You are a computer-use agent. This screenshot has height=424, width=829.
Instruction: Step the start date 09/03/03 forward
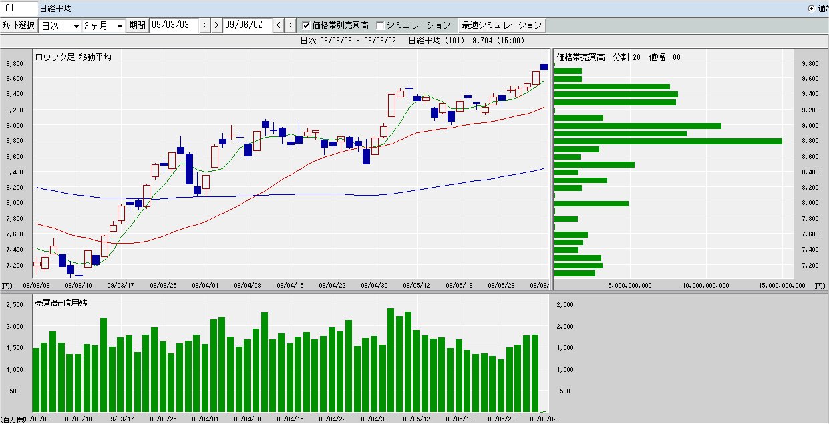coord(216,25)
